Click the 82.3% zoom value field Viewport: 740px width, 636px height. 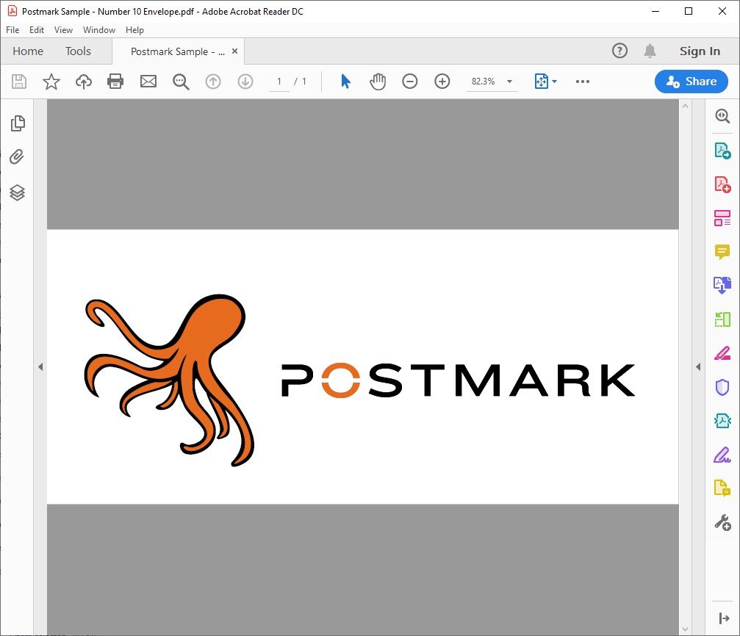(x=484, y=82)
